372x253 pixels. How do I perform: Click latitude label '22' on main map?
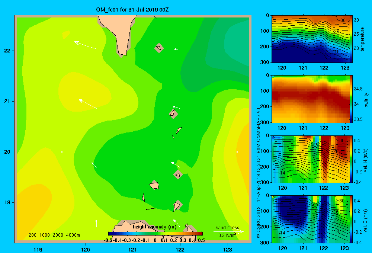coord(7,51)
